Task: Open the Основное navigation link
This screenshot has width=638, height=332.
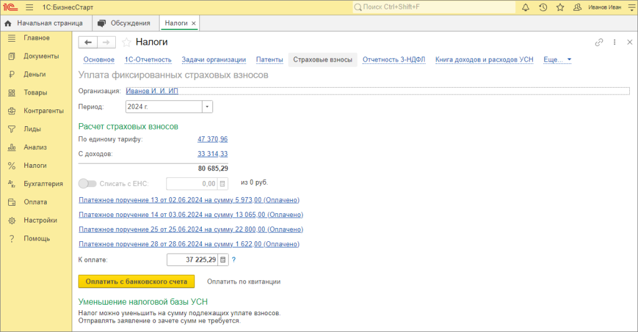Action: (99, 60)
